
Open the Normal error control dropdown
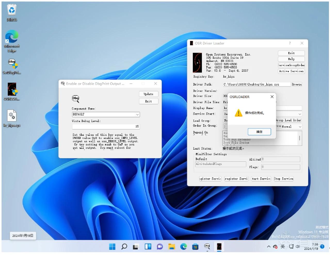coord(292,127)
